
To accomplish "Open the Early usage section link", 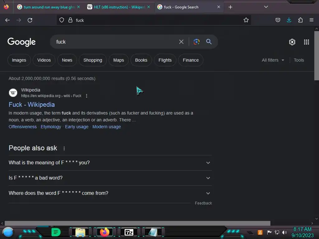I will [x=77, y=127].
